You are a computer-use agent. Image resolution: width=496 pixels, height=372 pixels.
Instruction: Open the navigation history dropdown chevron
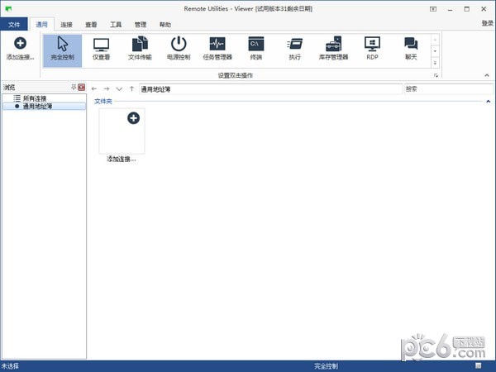(x=119, y=89)
